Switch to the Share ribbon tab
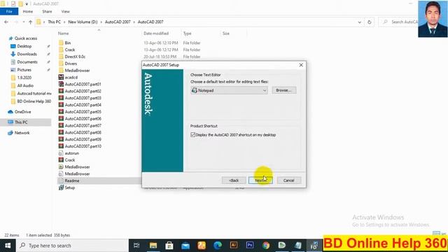The height and width of the screenshot is (252, 448). pos(47,11)
